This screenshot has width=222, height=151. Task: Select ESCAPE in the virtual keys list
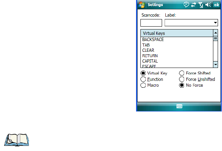pos(177,66)
